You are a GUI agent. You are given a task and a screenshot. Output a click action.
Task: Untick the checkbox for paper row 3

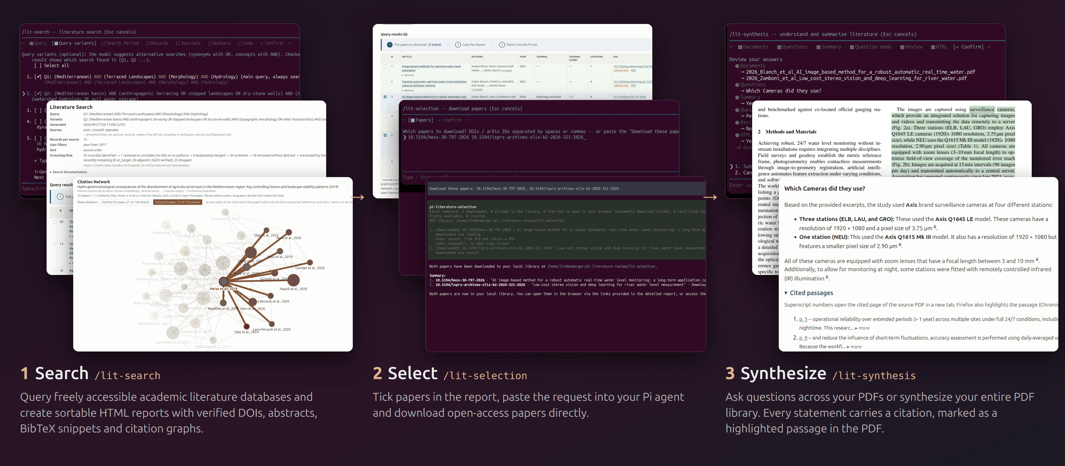[x=385, y=97]
